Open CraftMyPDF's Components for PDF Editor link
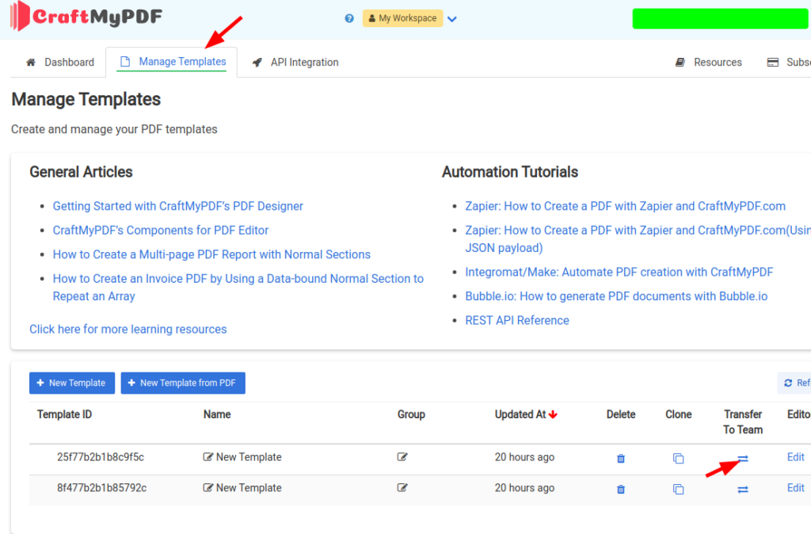Image resolution: width=811 pixels, height=534 pixels. (161, 231)
